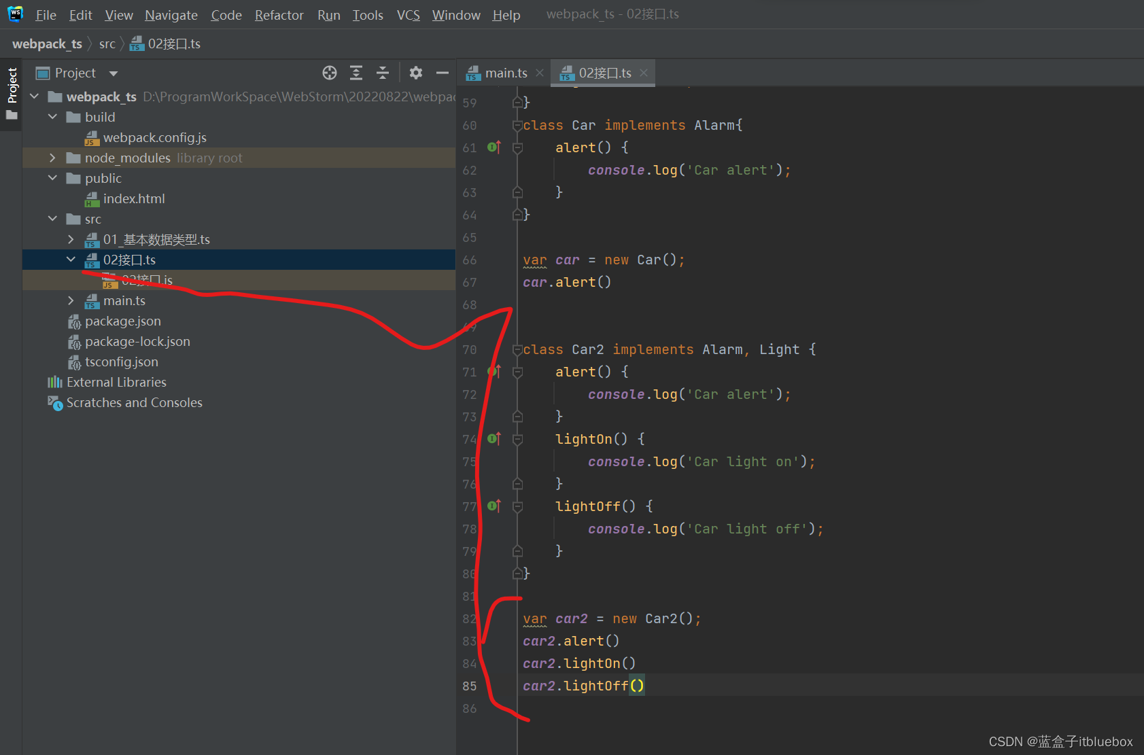Open the Navigate menu
This screenshot has width=1144, height=755.
[x=171, y=15]
